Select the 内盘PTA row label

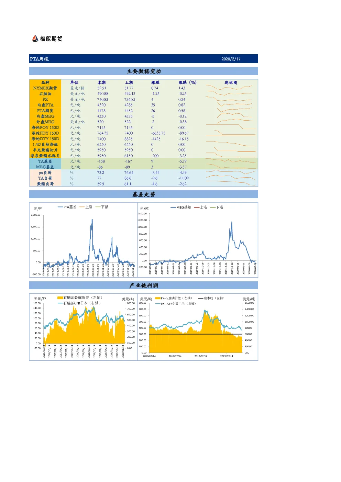point(45,105)
